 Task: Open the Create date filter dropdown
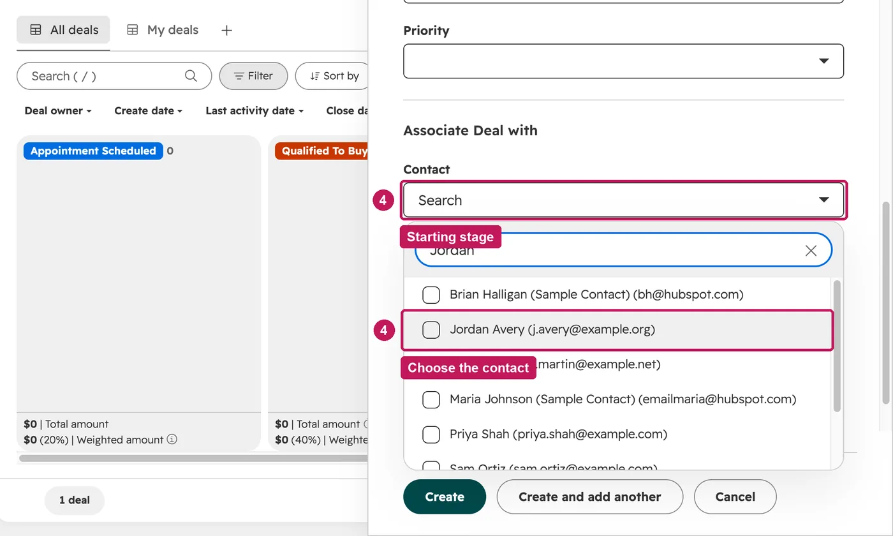point(149,111)
